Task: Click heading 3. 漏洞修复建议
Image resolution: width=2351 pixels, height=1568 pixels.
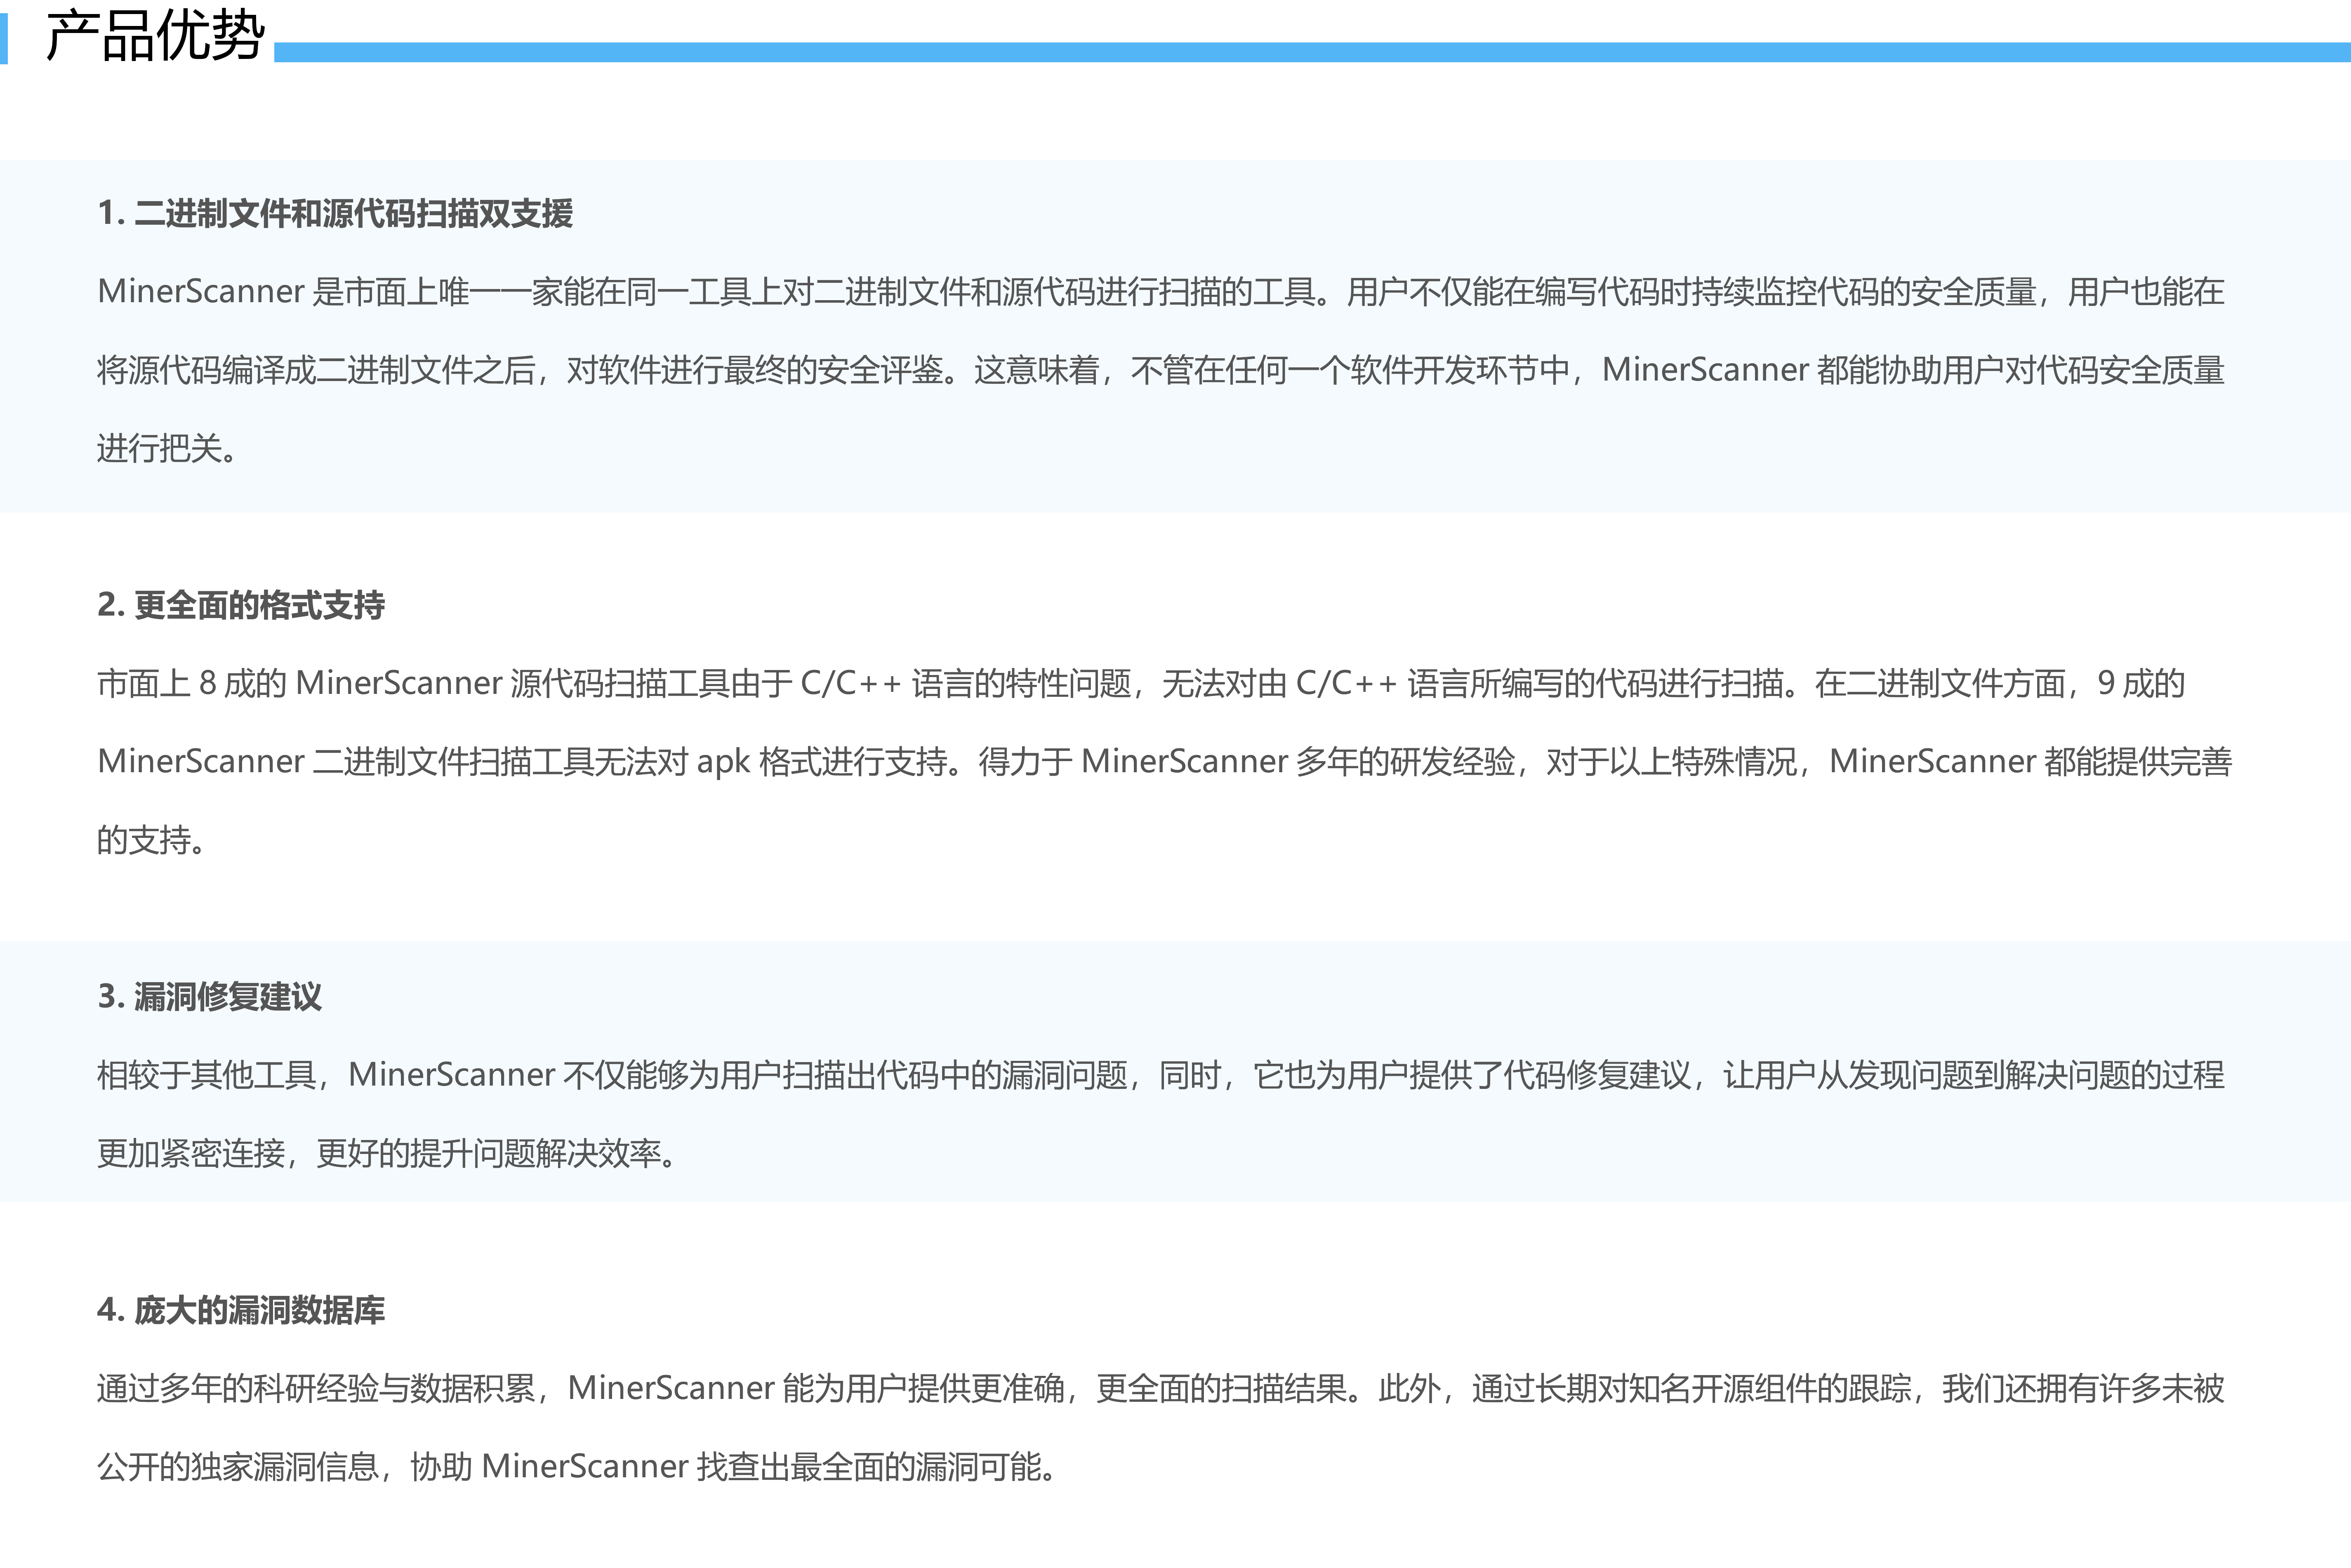Action: (x=210, y=997)
